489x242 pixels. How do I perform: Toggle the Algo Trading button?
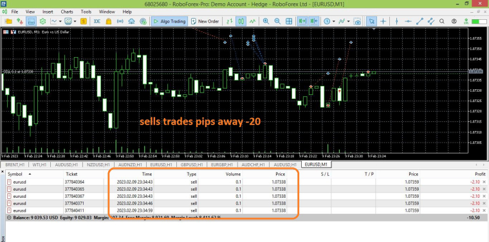tap(169, 21)
